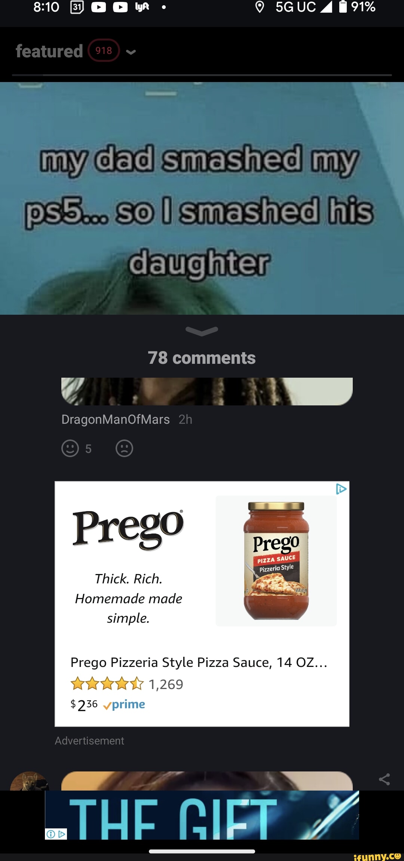Screen dimensions: 404x861
Task: Tap the battery status icon
Action: 343,7
